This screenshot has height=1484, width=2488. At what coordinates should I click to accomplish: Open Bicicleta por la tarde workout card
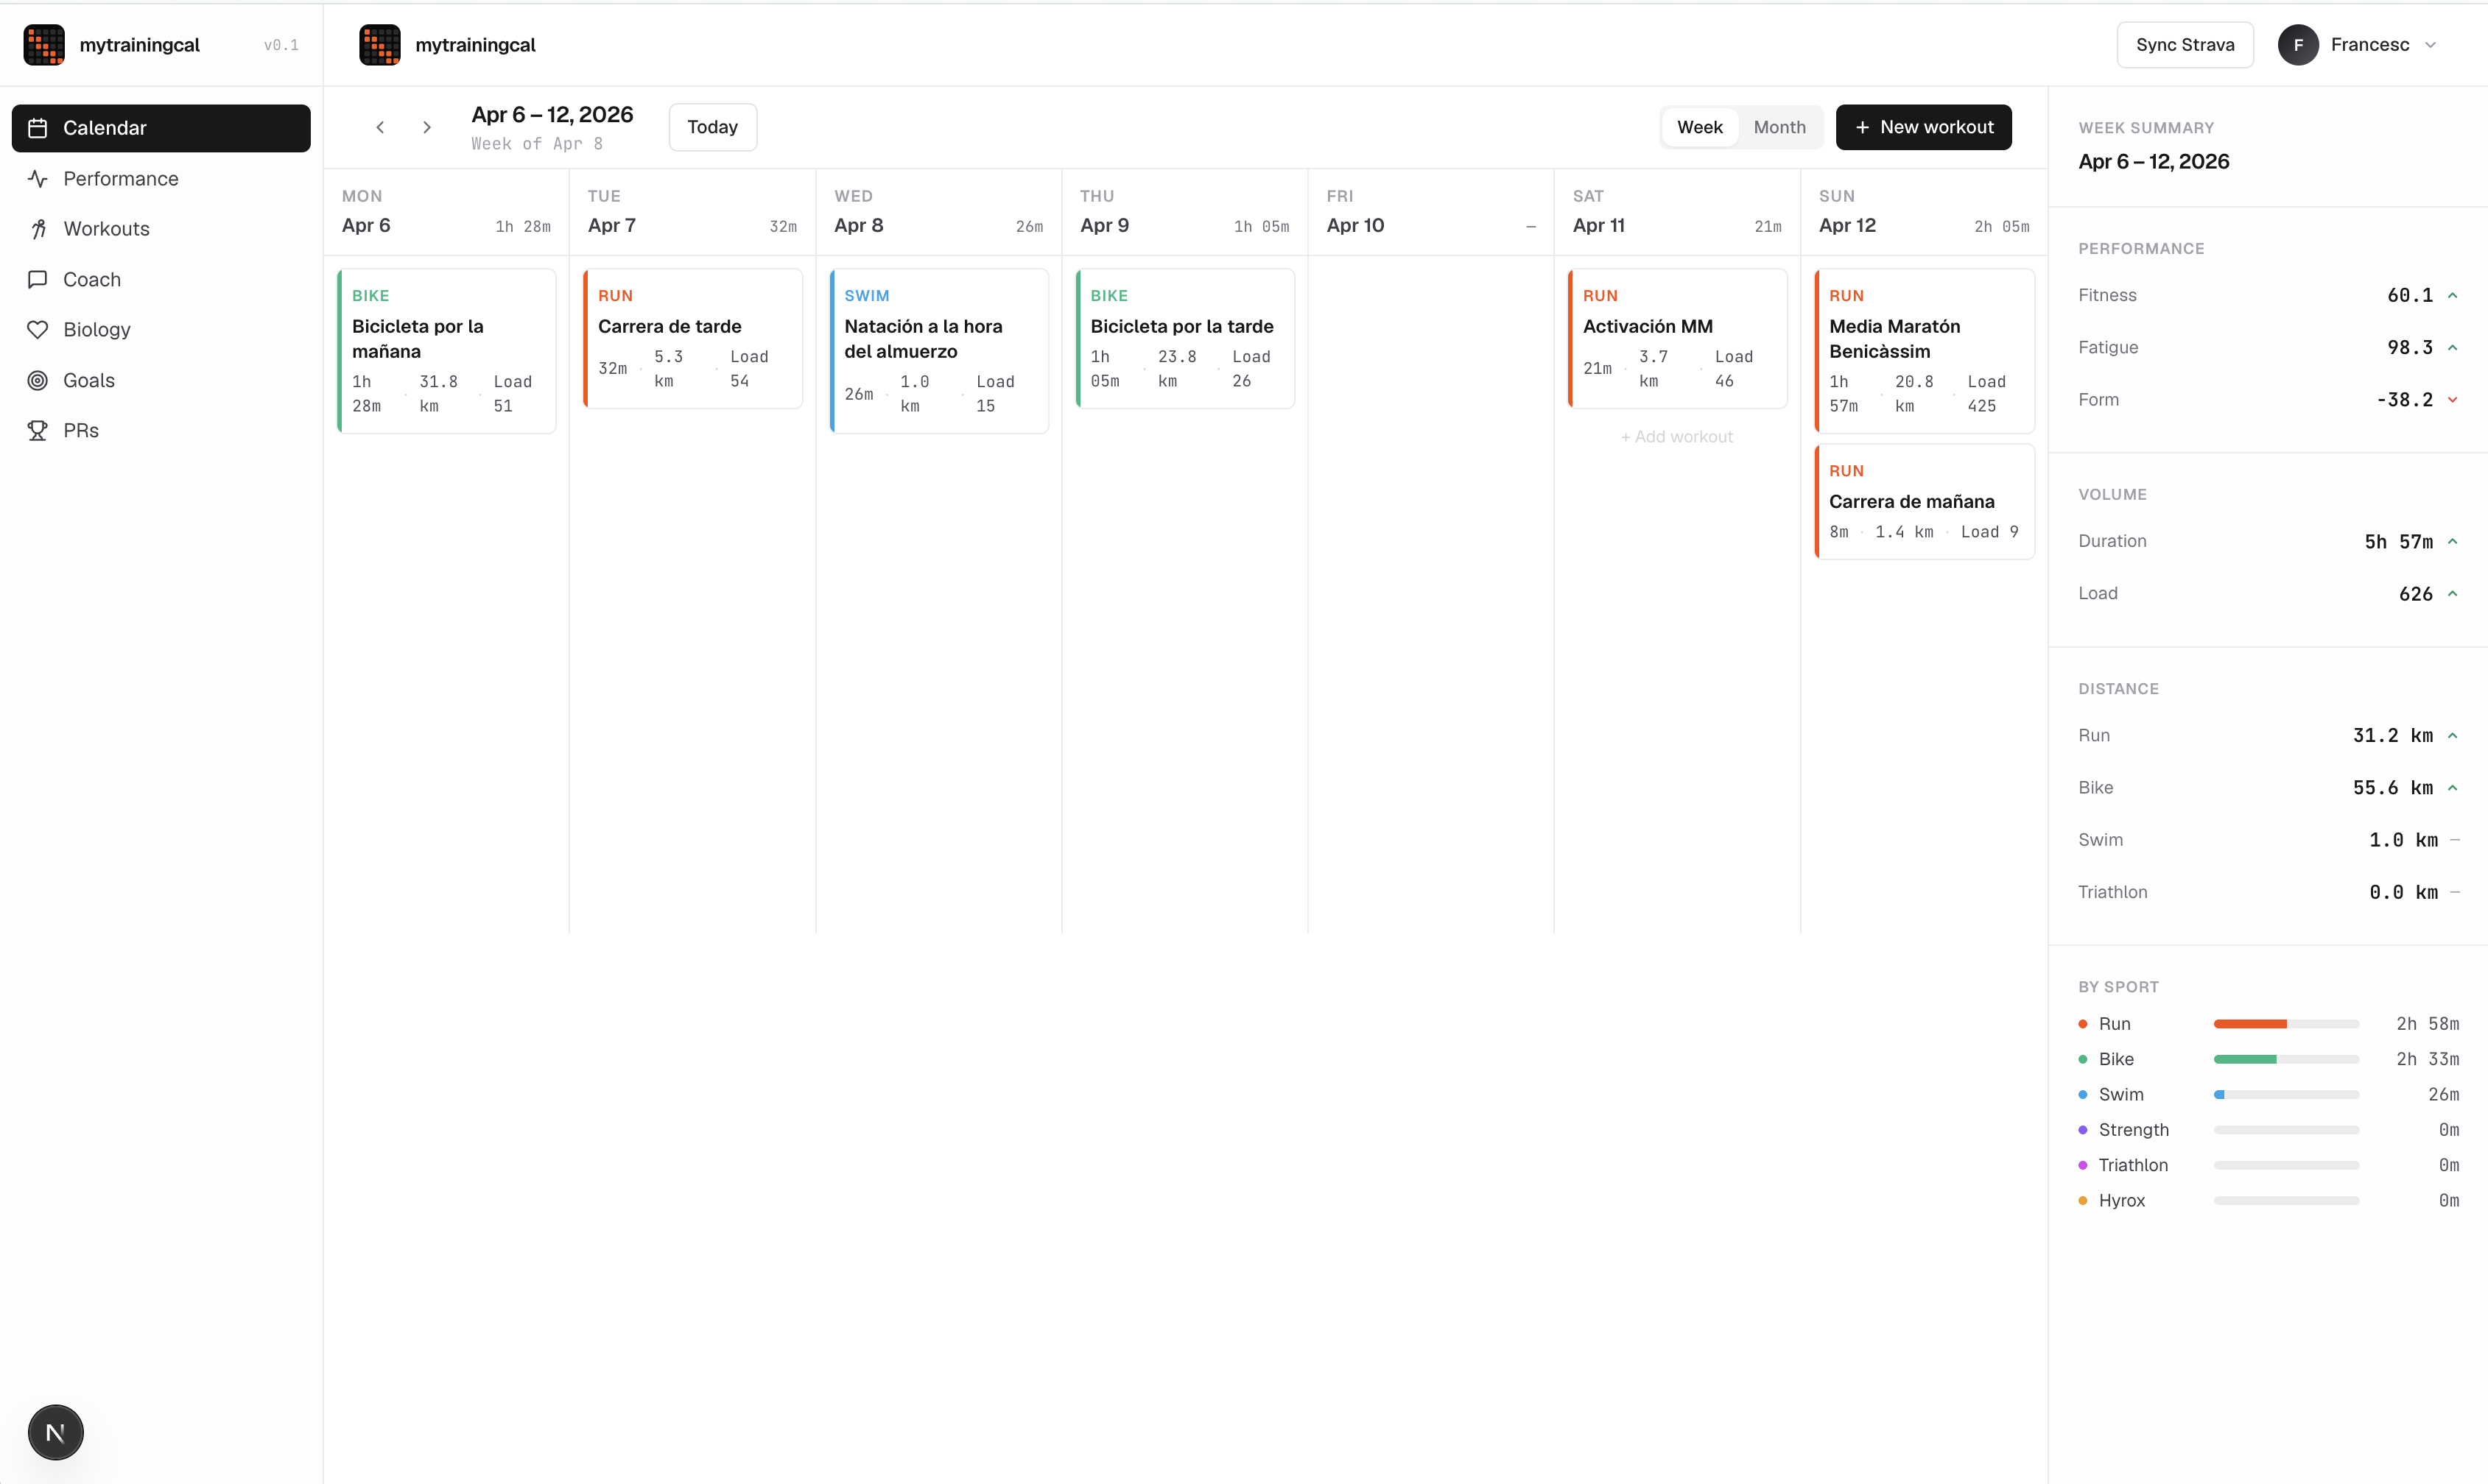[x=1184, y=338]
